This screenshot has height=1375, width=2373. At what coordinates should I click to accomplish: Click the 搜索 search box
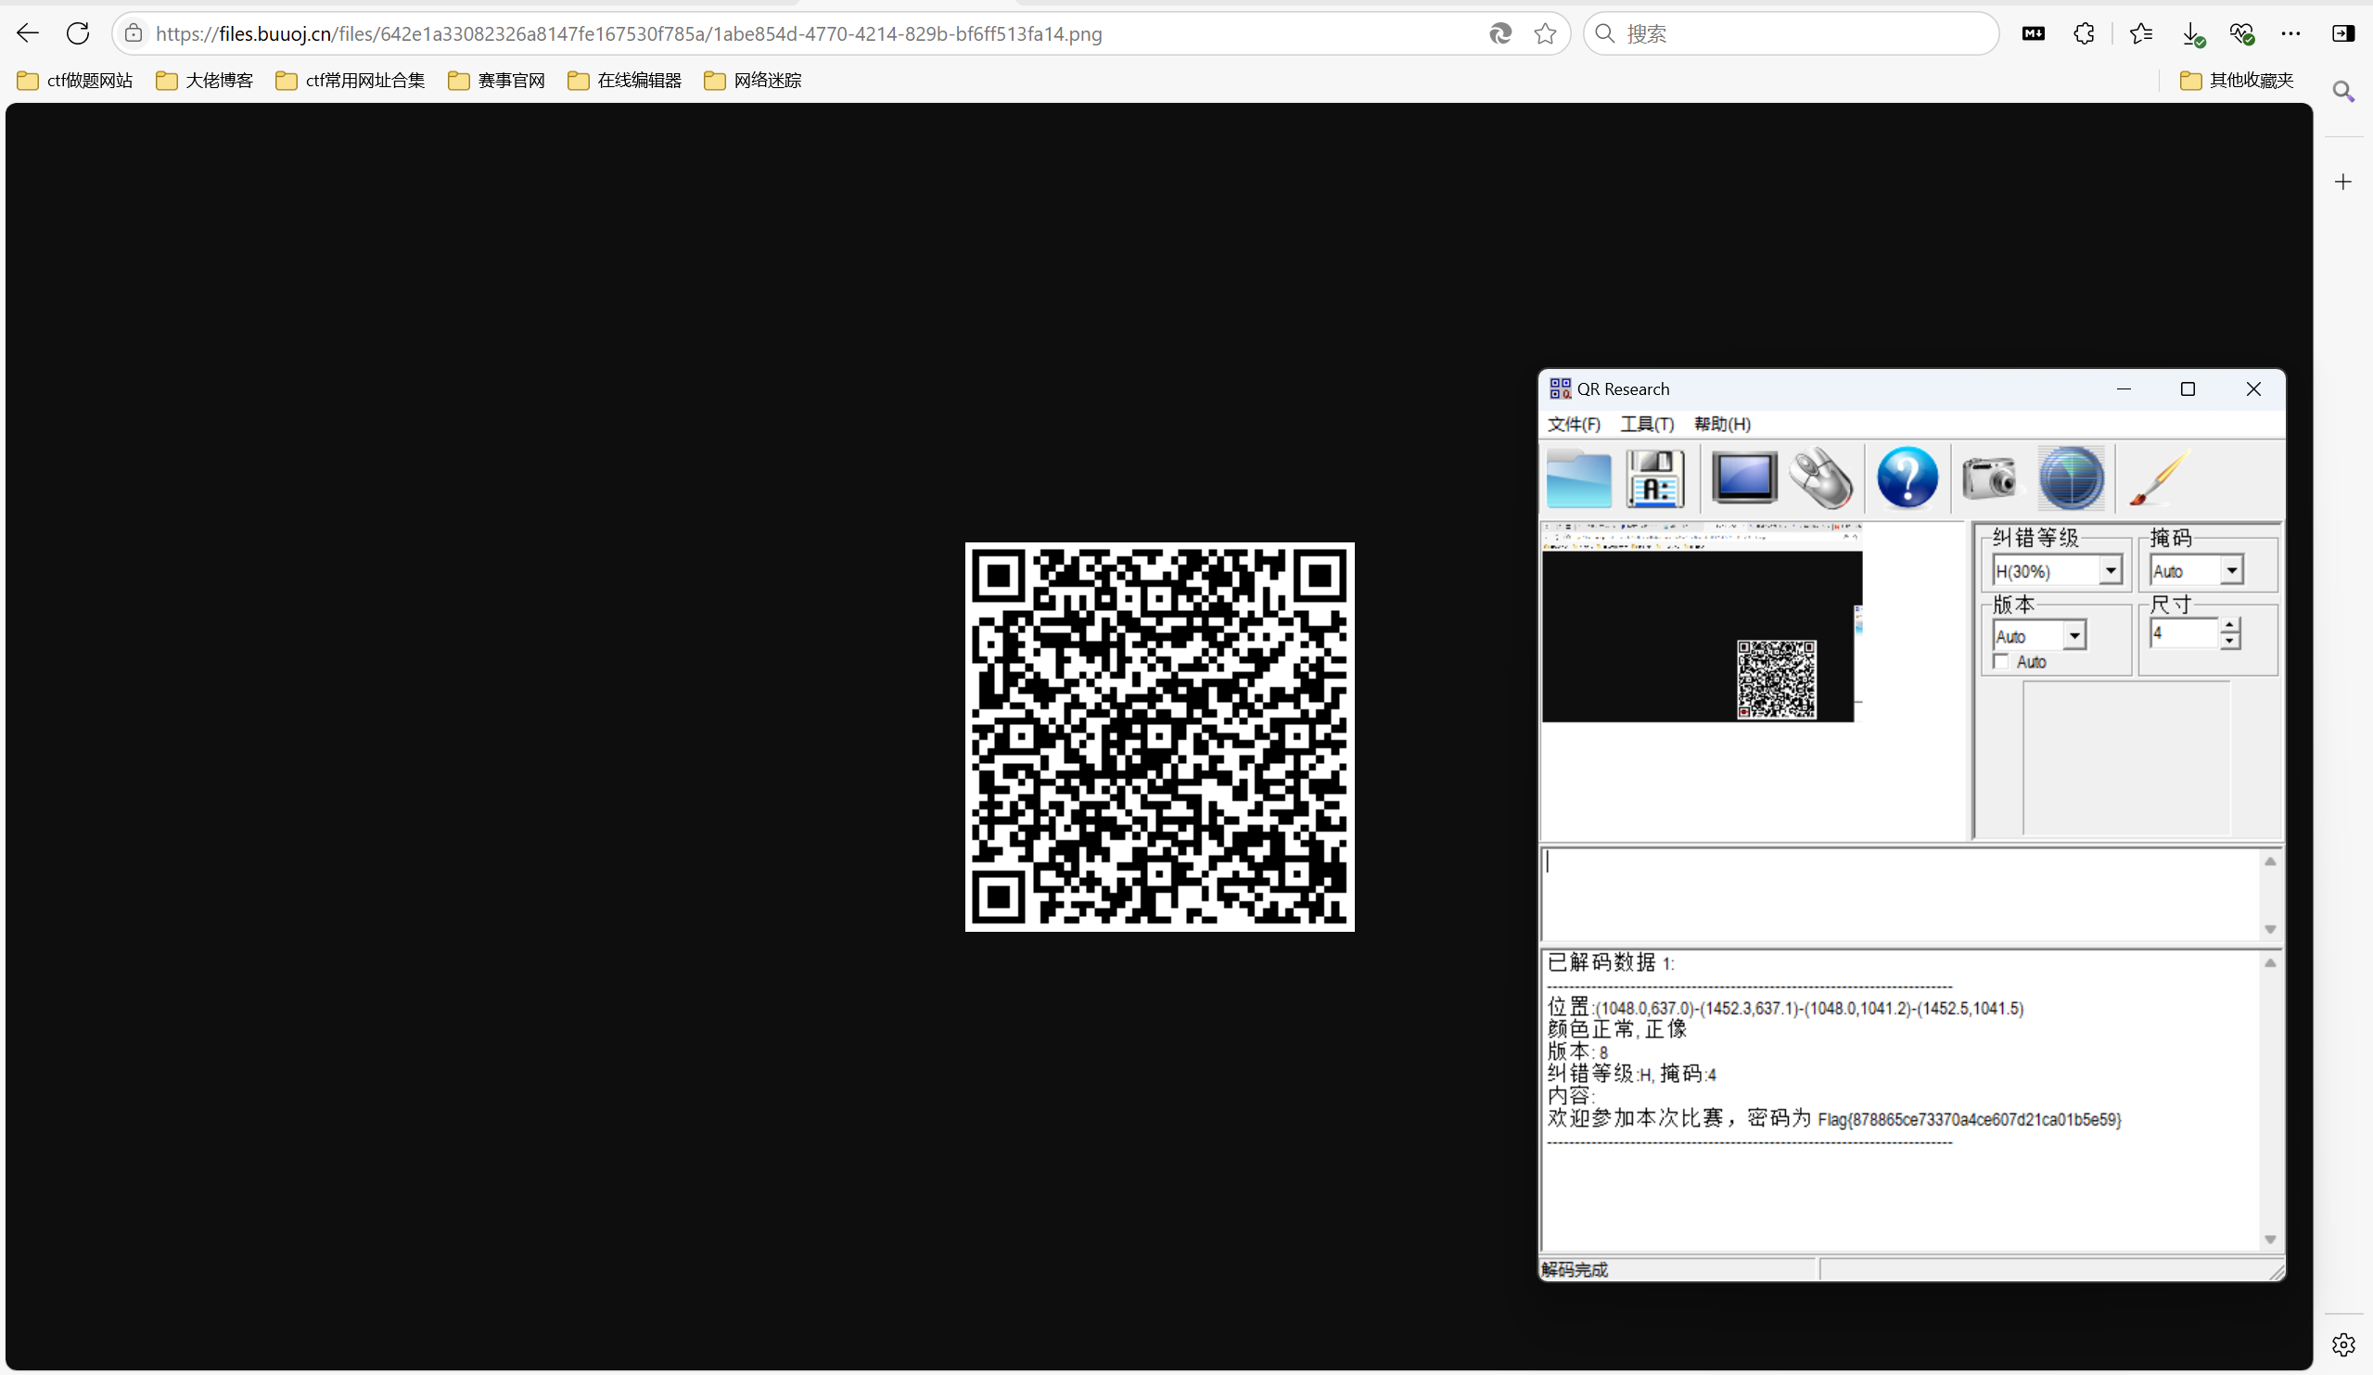tap(1791, 34)
